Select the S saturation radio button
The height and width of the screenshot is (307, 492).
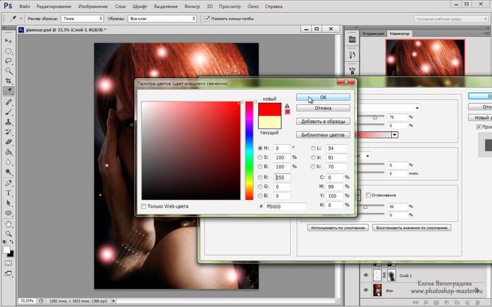click(261, 158)
